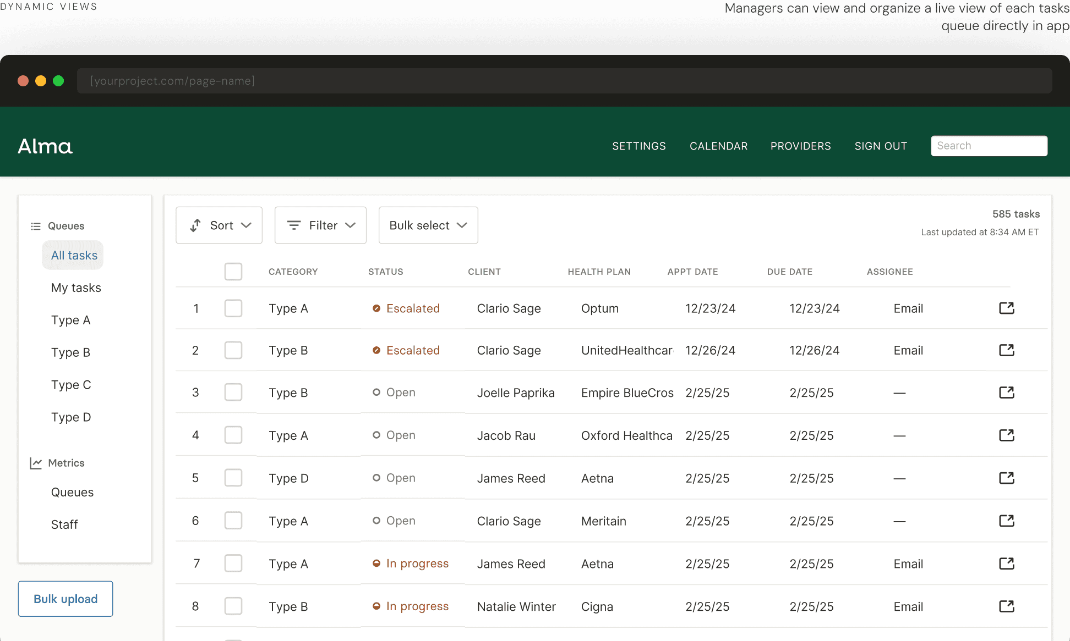Image resolution: width=1070 pixels, height=641 pixels.
Task: Open the Bulk select dropdown
Action: point(428,225)
